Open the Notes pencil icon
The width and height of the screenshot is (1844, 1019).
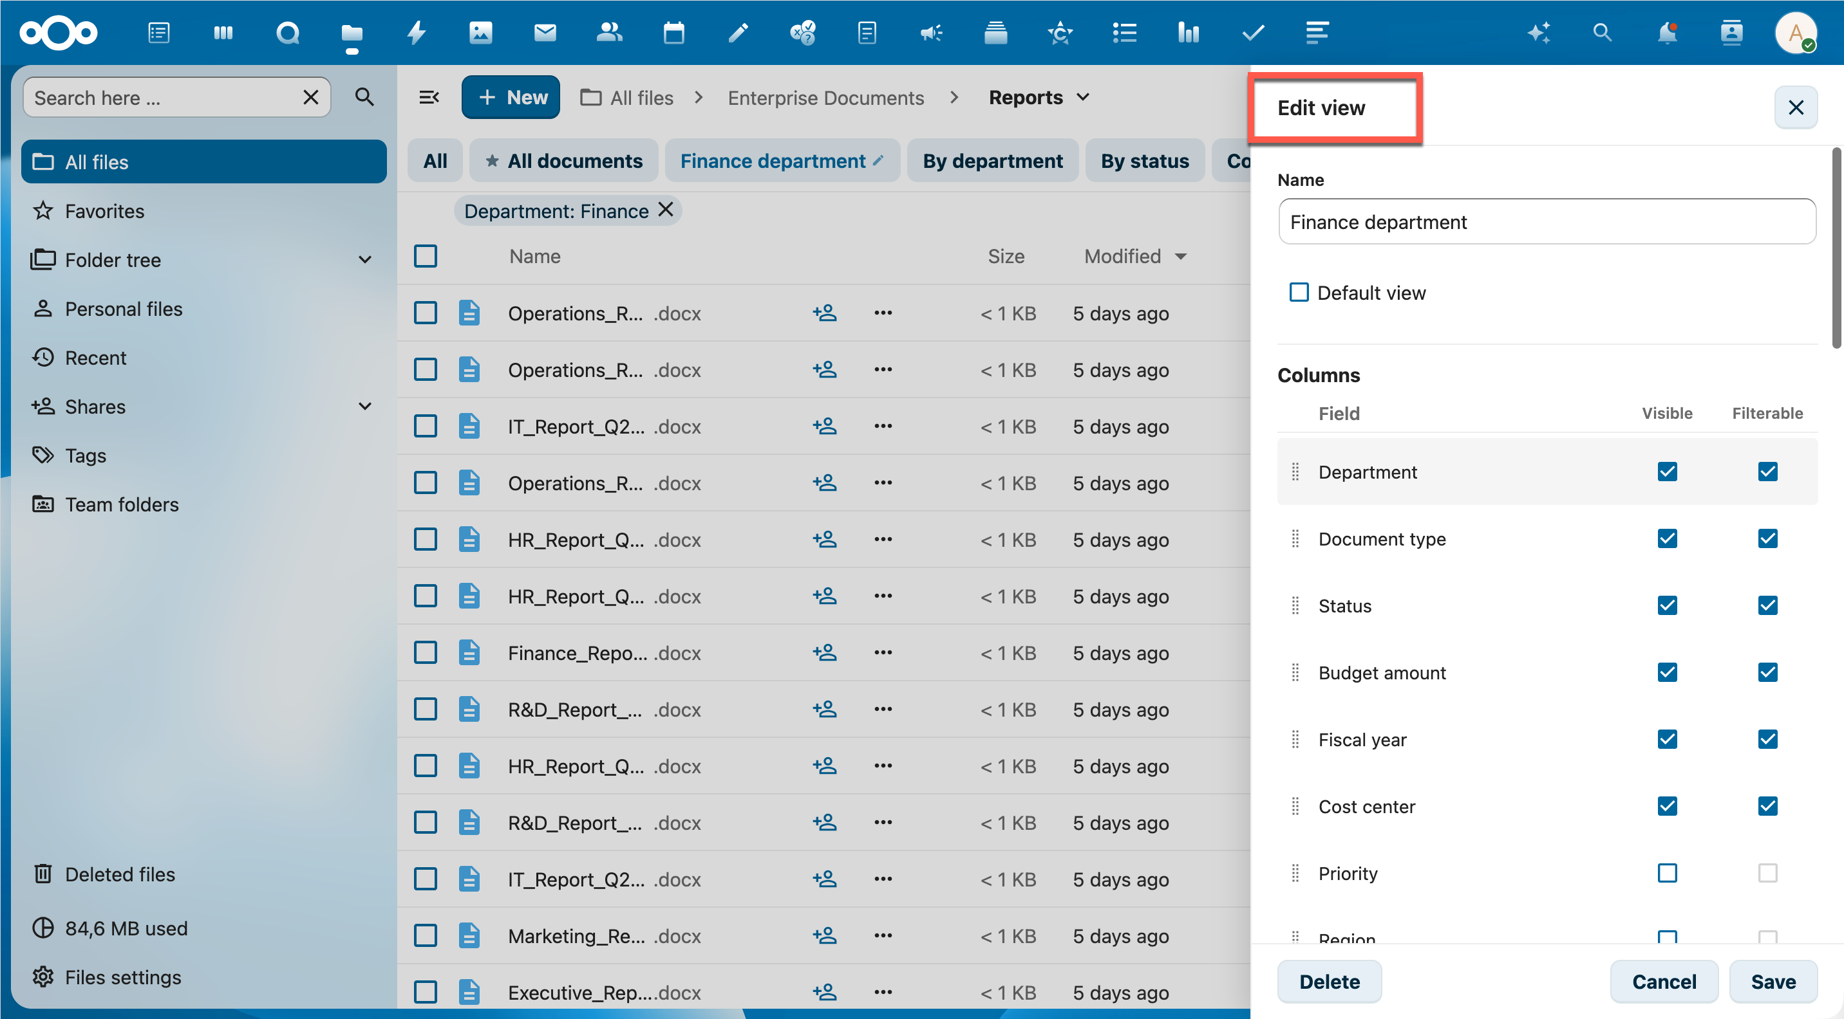[738, 33]
